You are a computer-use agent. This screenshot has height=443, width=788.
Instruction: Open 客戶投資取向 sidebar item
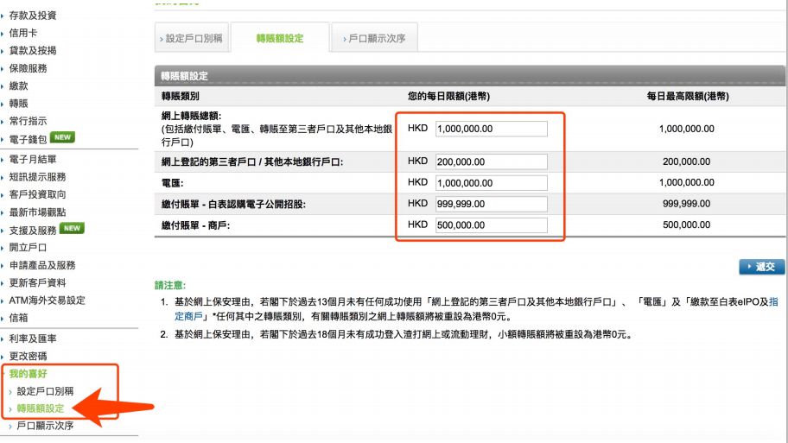[x=38, y=194]
